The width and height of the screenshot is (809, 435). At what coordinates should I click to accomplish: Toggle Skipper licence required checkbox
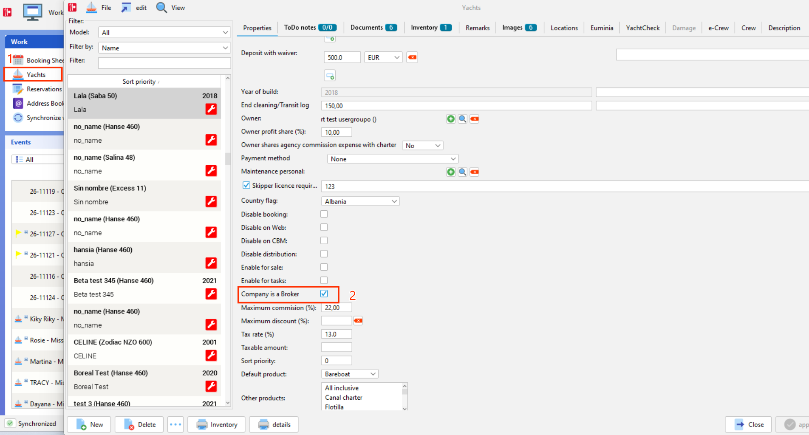point(246,185)
